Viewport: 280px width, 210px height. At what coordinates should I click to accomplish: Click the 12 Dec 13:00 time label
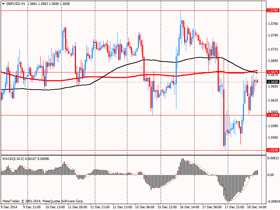click(122, 207)
